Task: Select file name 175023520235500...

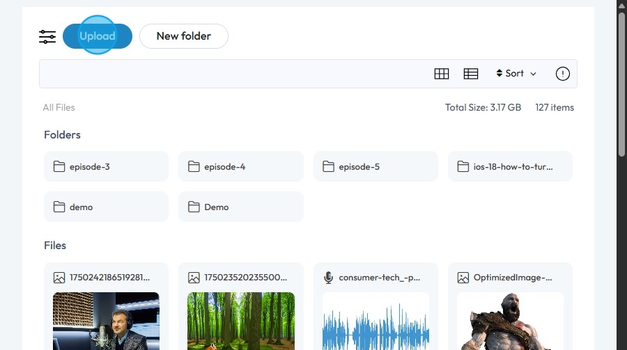Action: (245, 277)
